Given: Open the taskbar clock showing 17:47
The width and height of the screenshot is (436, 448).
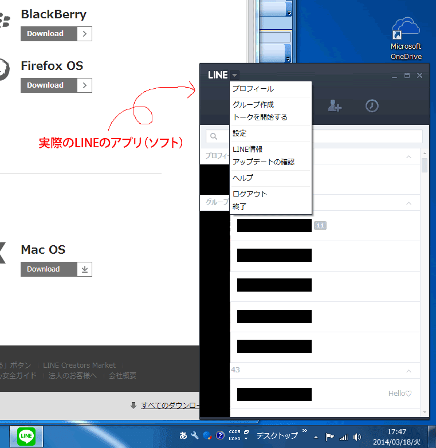Looking at the screenshot, I should tap(396, 437).
